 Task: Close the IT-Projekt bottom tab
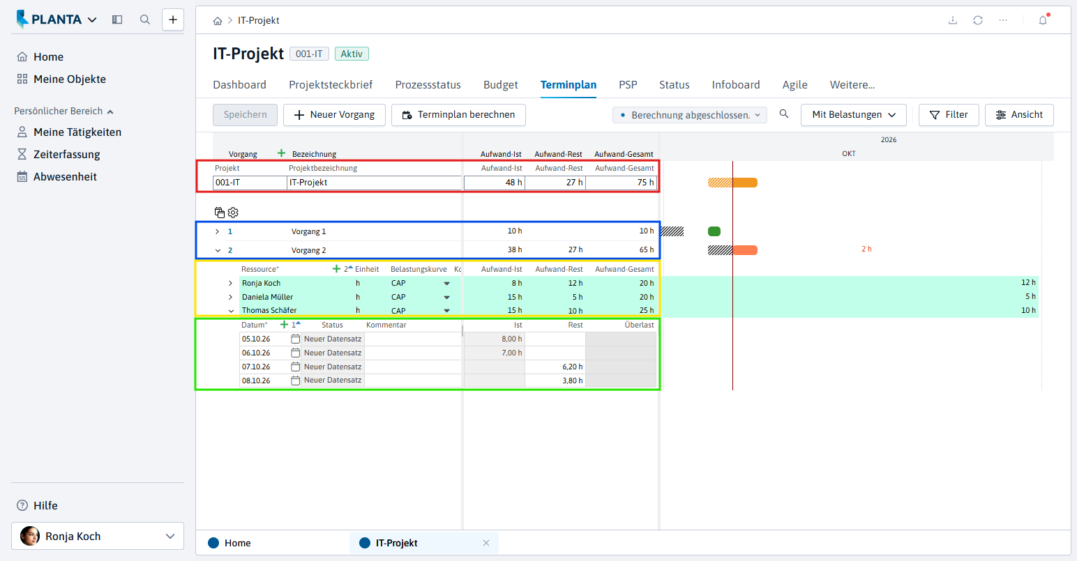[486, 543]
